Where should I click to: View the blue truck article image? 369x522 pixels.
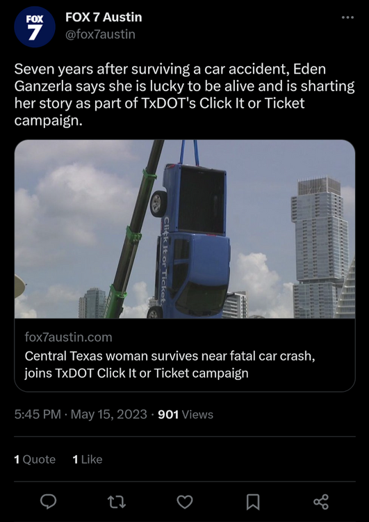point(185,229)
